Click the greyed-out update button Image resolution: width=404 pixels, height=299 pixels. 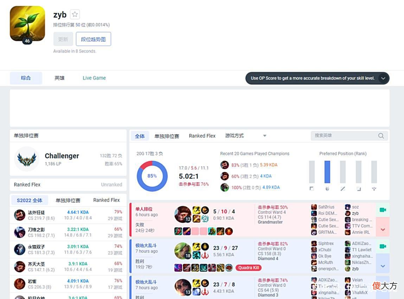63,39
